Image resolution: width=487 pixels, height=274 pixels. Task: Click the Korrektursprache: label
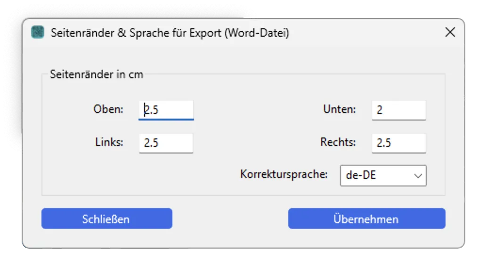pyautogui.click(x=284, y=174)
